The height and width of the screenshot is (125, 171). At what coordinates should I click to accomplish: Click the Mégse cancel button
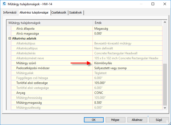click(x=115, y=120)
